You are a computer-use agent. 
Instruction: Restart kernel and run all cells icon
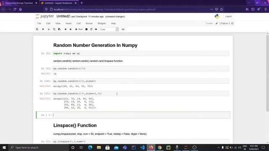coord(96,29)
